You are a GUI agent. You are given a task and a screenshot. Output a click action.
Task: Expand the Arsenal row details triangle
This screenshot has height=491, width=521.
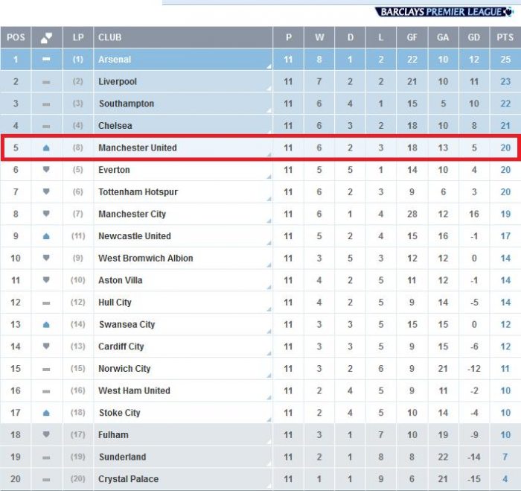click(x=269, y=67)
